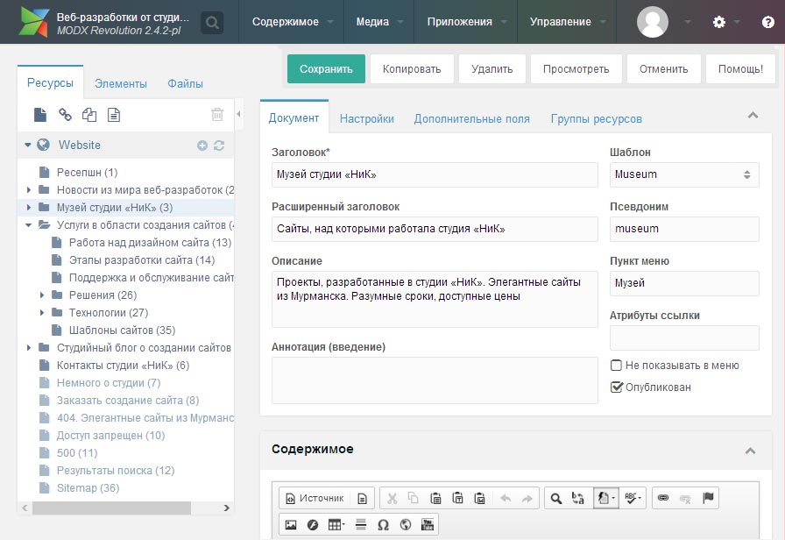Collapse the document panel with top chevron
785x540 pixels.
pos(753,115)
